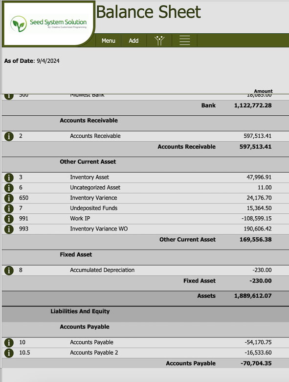Show info for Inventory Varience row

[x=9, y=198]
